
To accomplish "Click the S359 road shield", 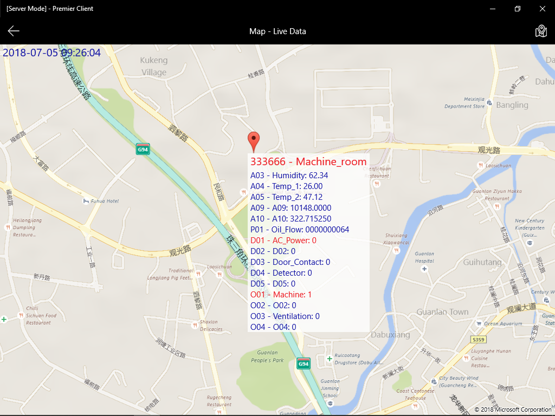I will [x=478, y=340].
